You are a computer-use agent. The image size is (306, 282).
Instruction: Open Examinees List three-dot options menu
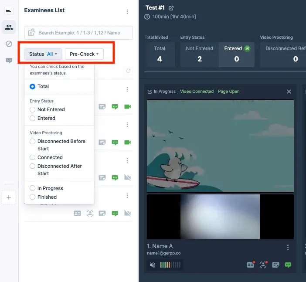(127, 12)
